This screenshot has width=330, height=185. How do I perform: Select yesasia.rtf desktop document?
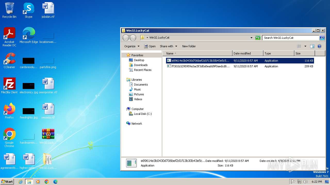pos(48,111)
